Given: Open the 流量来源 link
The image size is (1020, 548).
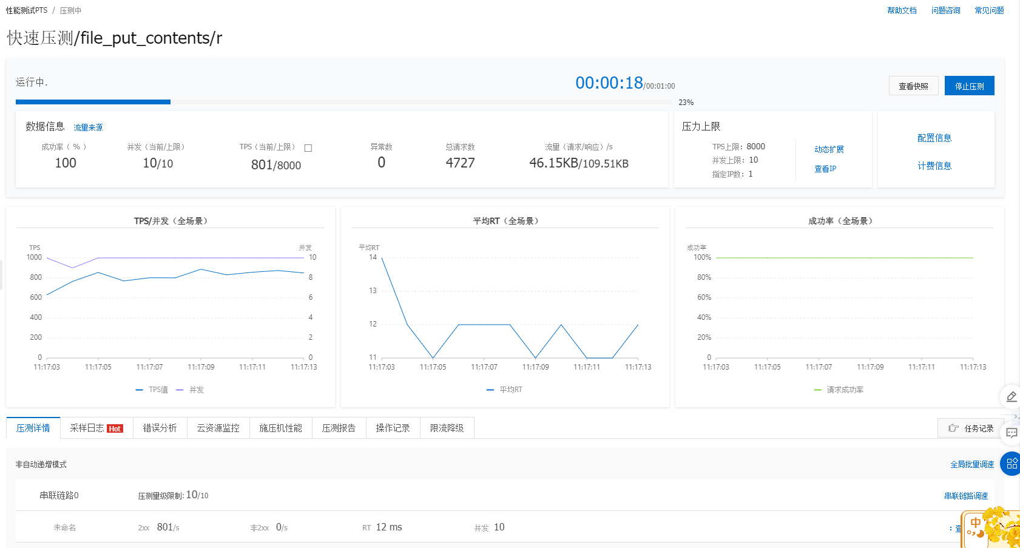Looking at the screenshot, I should [88, 127].
